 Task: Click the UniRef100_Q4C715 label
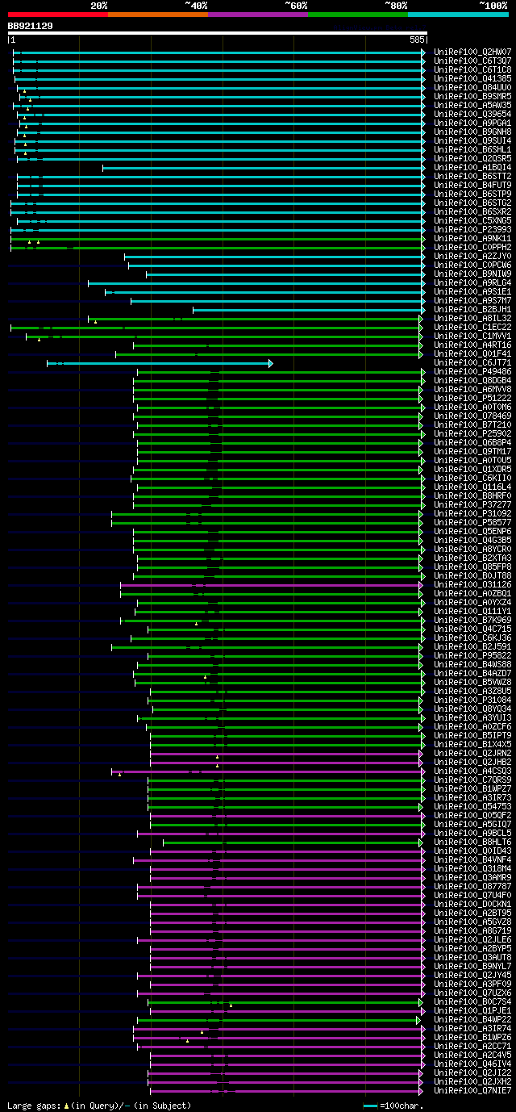coord(472,629)
